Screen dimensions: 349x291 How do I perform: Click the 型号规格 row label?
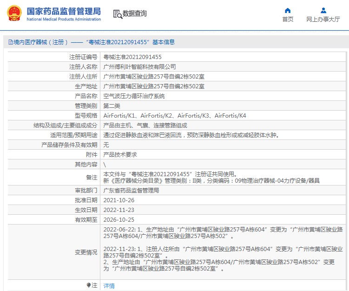(x=86, y=116)
